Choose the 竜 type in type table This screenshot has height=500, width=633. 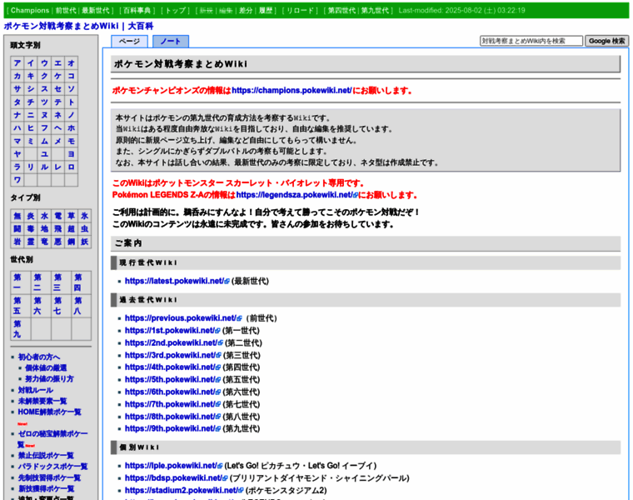pyautogui.click(x=44, y=242)
